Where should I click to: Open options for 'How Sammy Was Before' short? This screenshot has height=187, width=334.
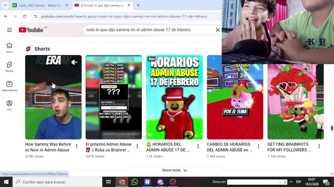(x=76, y=146)
